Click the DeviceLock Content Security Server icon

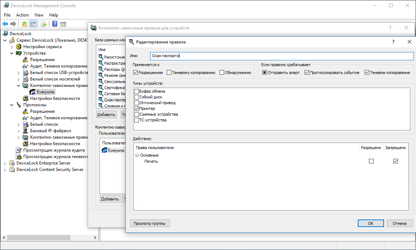point(12,170)
